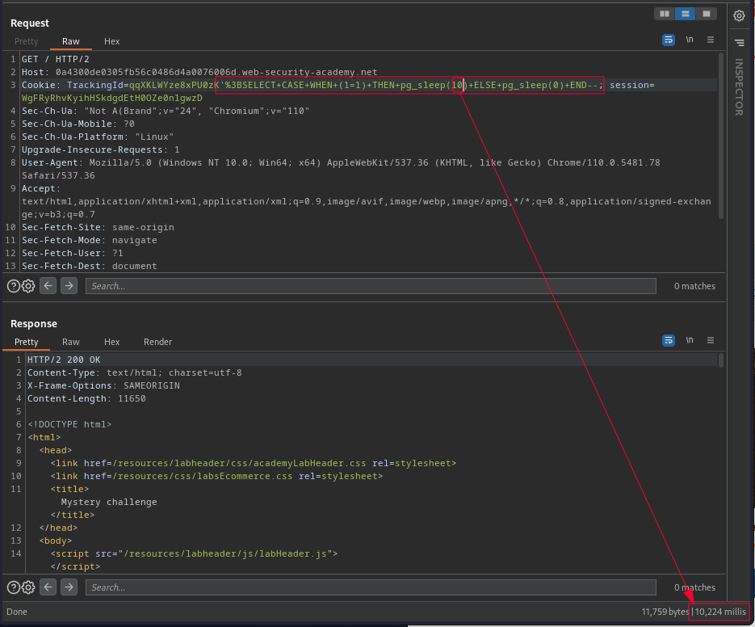Open the Response search settings gear
755x627 pixels.
pyautogui.click(x=28, y=587)
